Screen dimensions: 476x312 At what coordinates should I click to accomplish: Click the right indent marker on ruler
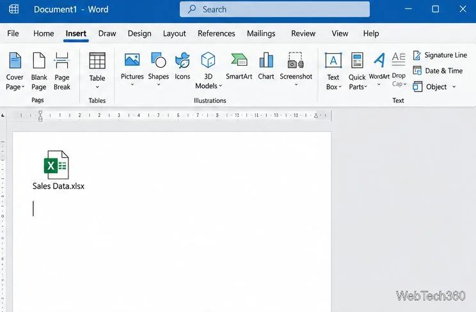coord(315,116)
